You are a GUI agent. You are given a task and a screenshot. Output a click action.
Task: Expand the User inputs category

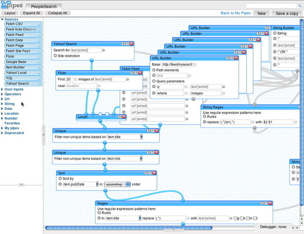pos(2,89)
